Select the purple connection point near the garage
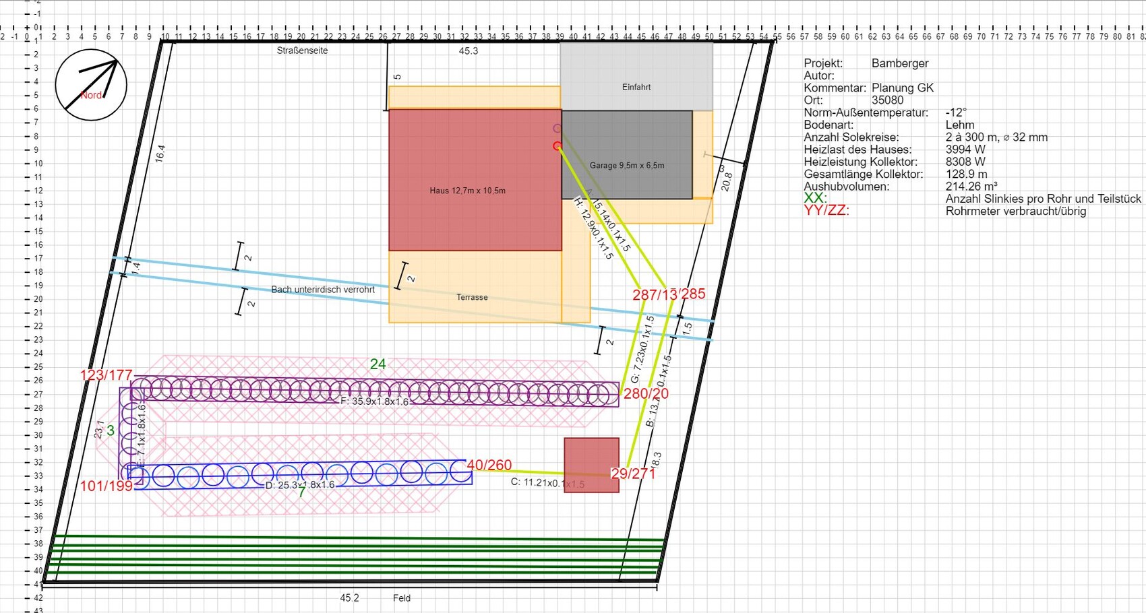 pos(557,129)
